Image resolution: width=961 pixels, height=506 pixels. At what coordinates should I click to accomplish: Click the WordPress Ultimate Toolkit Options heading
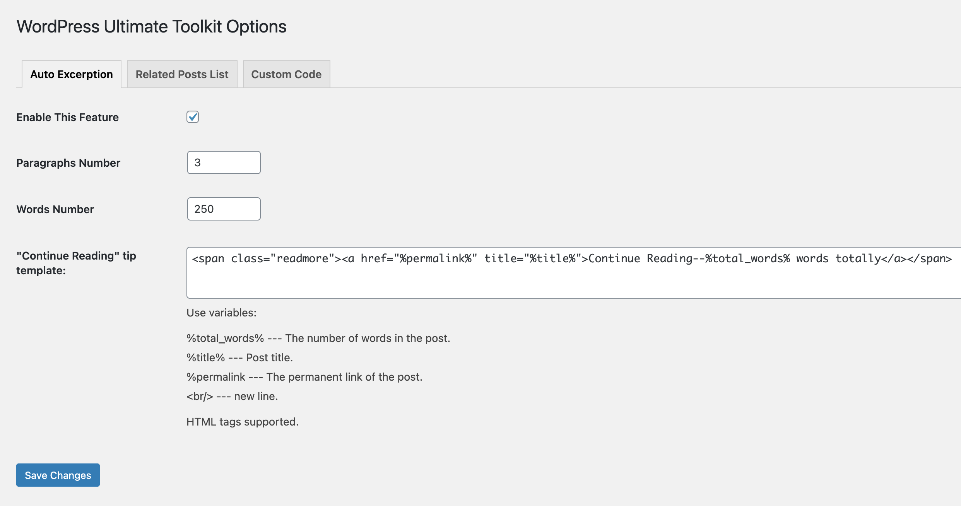(151, 27)
